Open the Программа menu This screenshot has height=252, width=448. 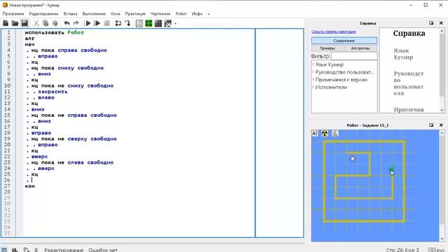[13, 14]
